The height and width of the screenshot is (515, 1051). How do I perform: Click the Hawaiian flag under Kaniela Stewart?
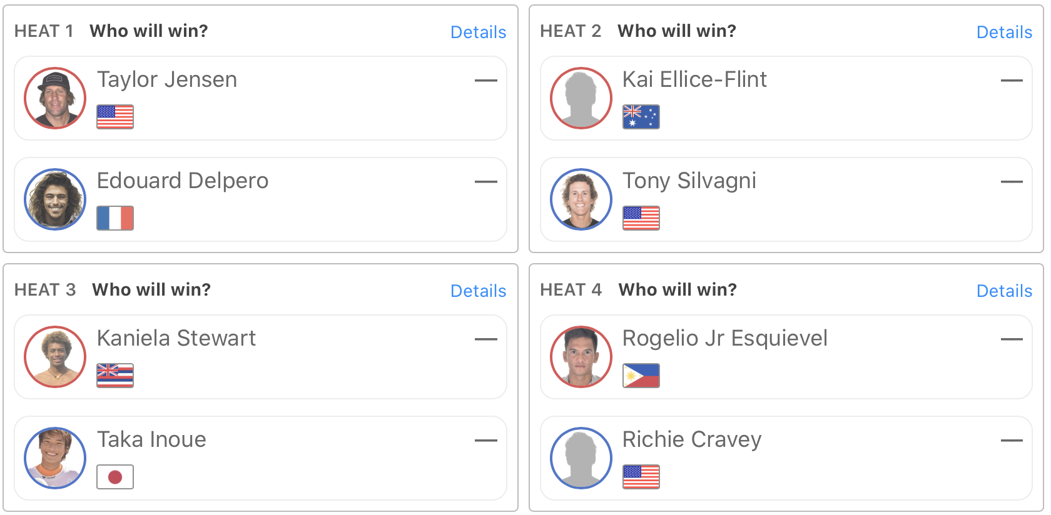115,376
